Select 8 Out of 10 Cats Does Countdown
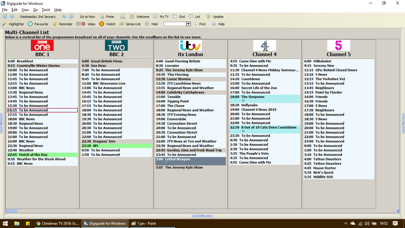The height and width of the screenshot is (228, 405). pyautogui.click(x=265, y=129)
